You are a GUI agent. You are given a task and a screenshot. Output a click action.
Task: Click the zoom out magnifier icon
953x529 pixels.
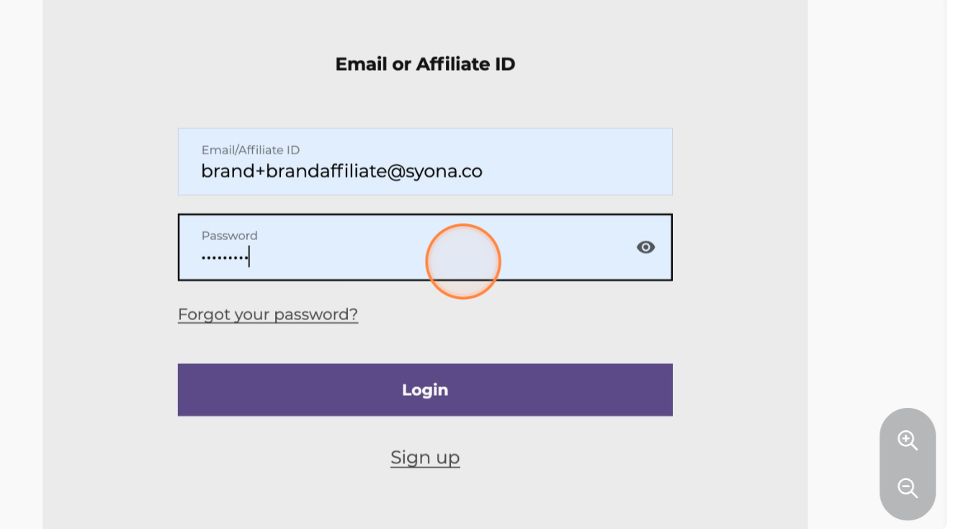click(x=907, y=488)
